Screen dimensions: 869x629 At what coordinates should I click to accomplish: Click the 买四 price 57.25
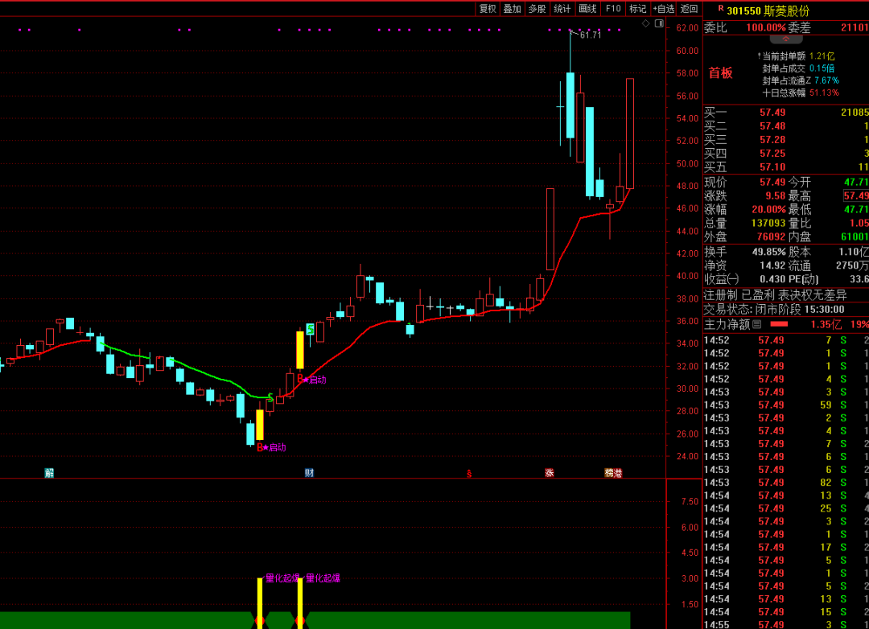click(772, 154)
